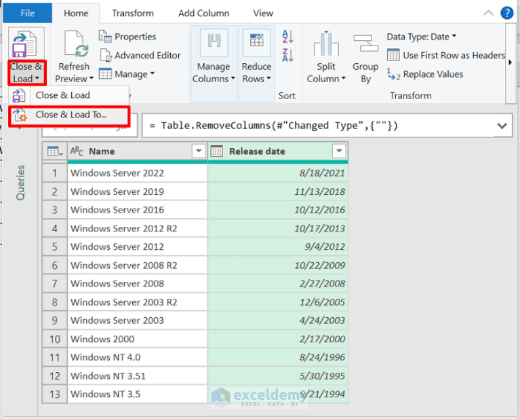520x419 pixels.
Task: Click Use First Row as Headers
Action: 446,55
